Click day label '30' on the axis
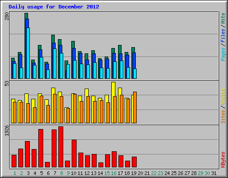 pos(207,173)
